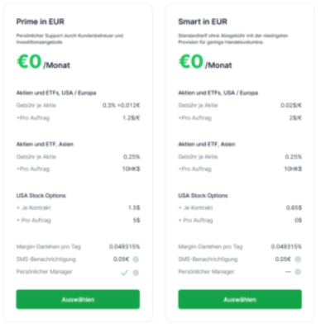Click the green €0 price in Prime
Screen dimensions: 321x328
[x=29, y=61]
